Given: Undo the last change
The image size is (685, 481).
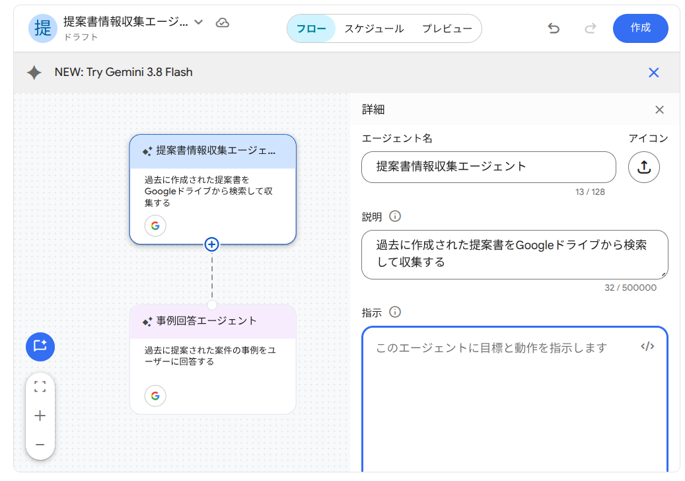Looking at the screenshot, I should coord(554,28).
